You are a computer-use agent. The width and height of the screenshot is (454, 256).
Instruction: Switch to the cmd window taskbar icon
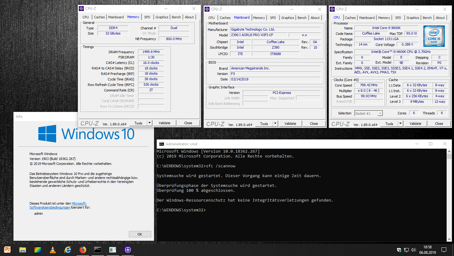(x=98, y=250)
